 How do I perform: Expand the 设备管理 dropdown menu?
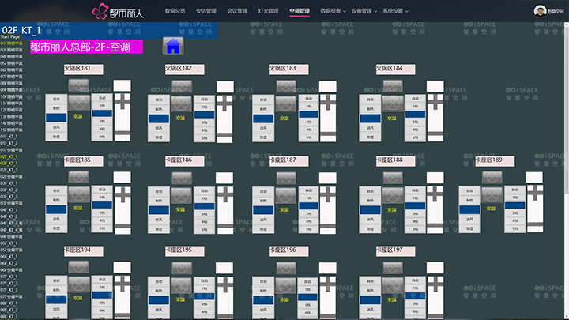[x=364, y=12]
